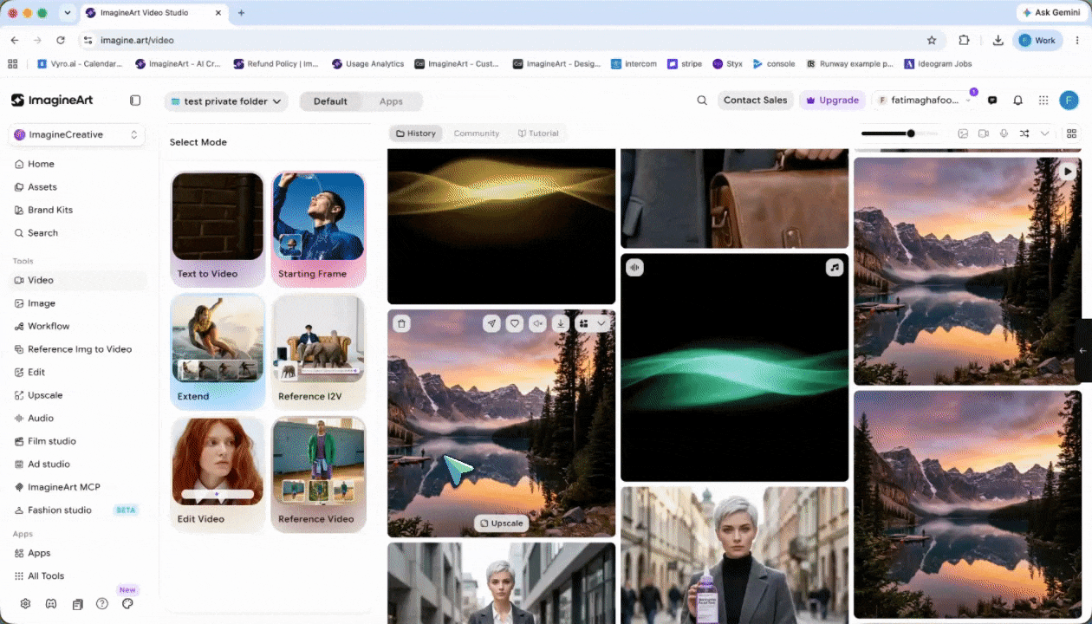Select the Starting Frame mode card

318,229
